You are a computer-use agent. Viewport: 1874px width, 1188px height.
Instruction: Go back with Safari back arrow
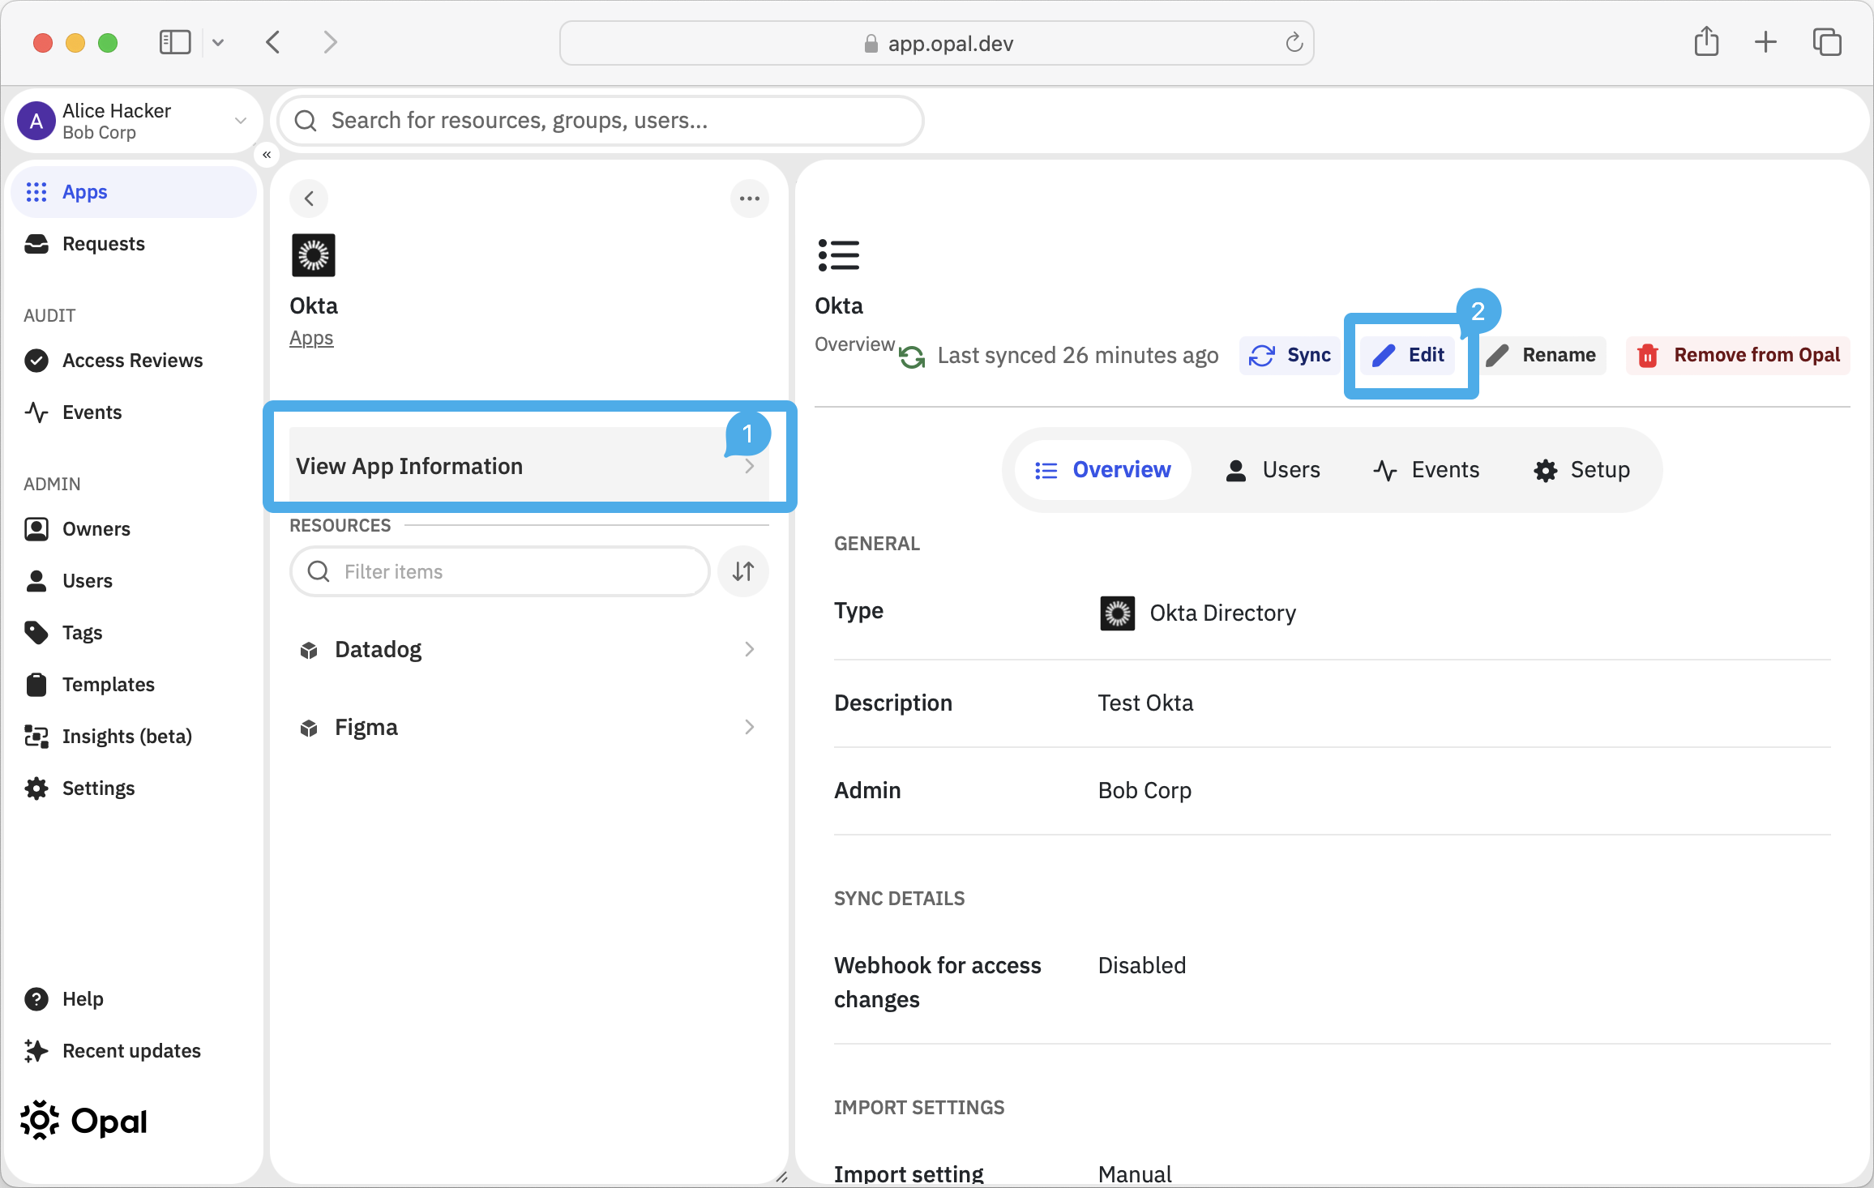[x=273, y=42]
